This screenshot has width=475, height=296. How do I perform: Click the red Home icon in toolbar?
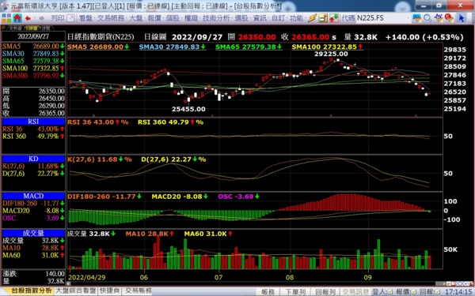click(x=17, y=18)
